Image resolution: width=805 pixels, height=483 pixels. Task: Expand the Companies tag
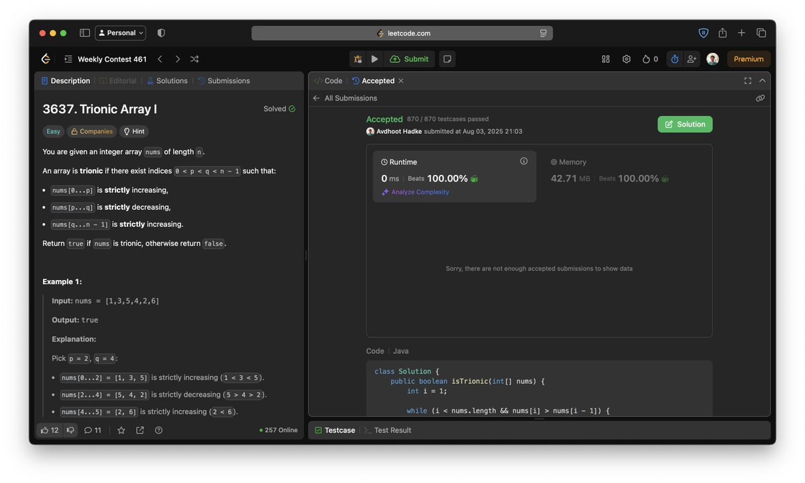pos(91,132)
